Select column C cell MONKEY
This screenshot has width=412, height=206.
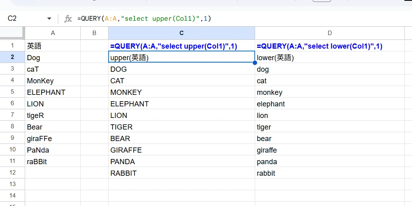[182, 92]
